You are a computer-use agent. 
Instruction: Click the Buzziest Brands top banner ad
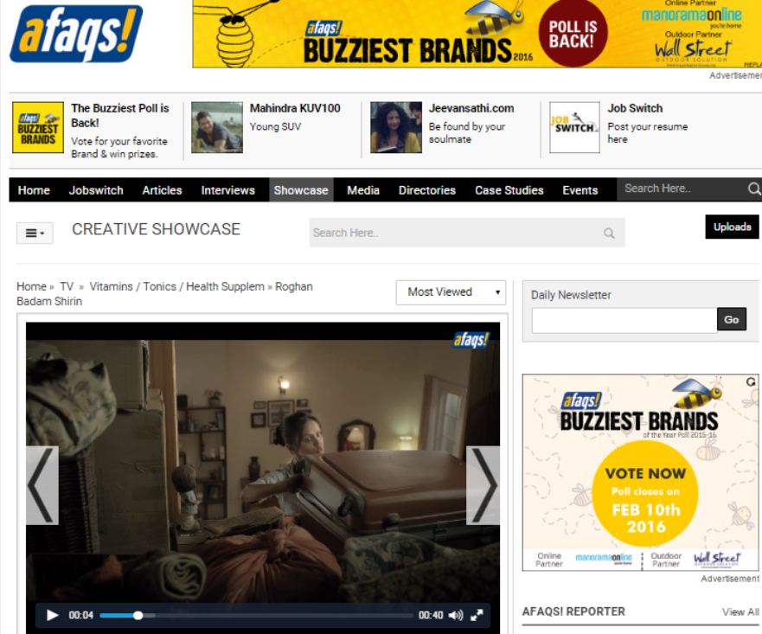tap(477, 34)
